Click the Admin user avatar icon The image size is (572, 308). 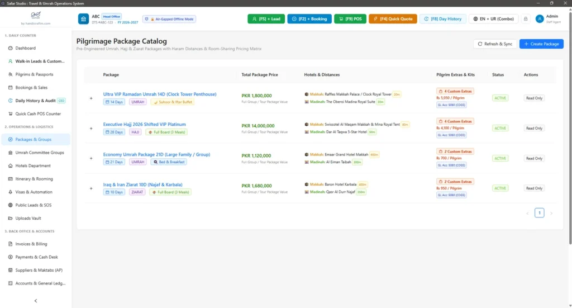click(540, 19)
